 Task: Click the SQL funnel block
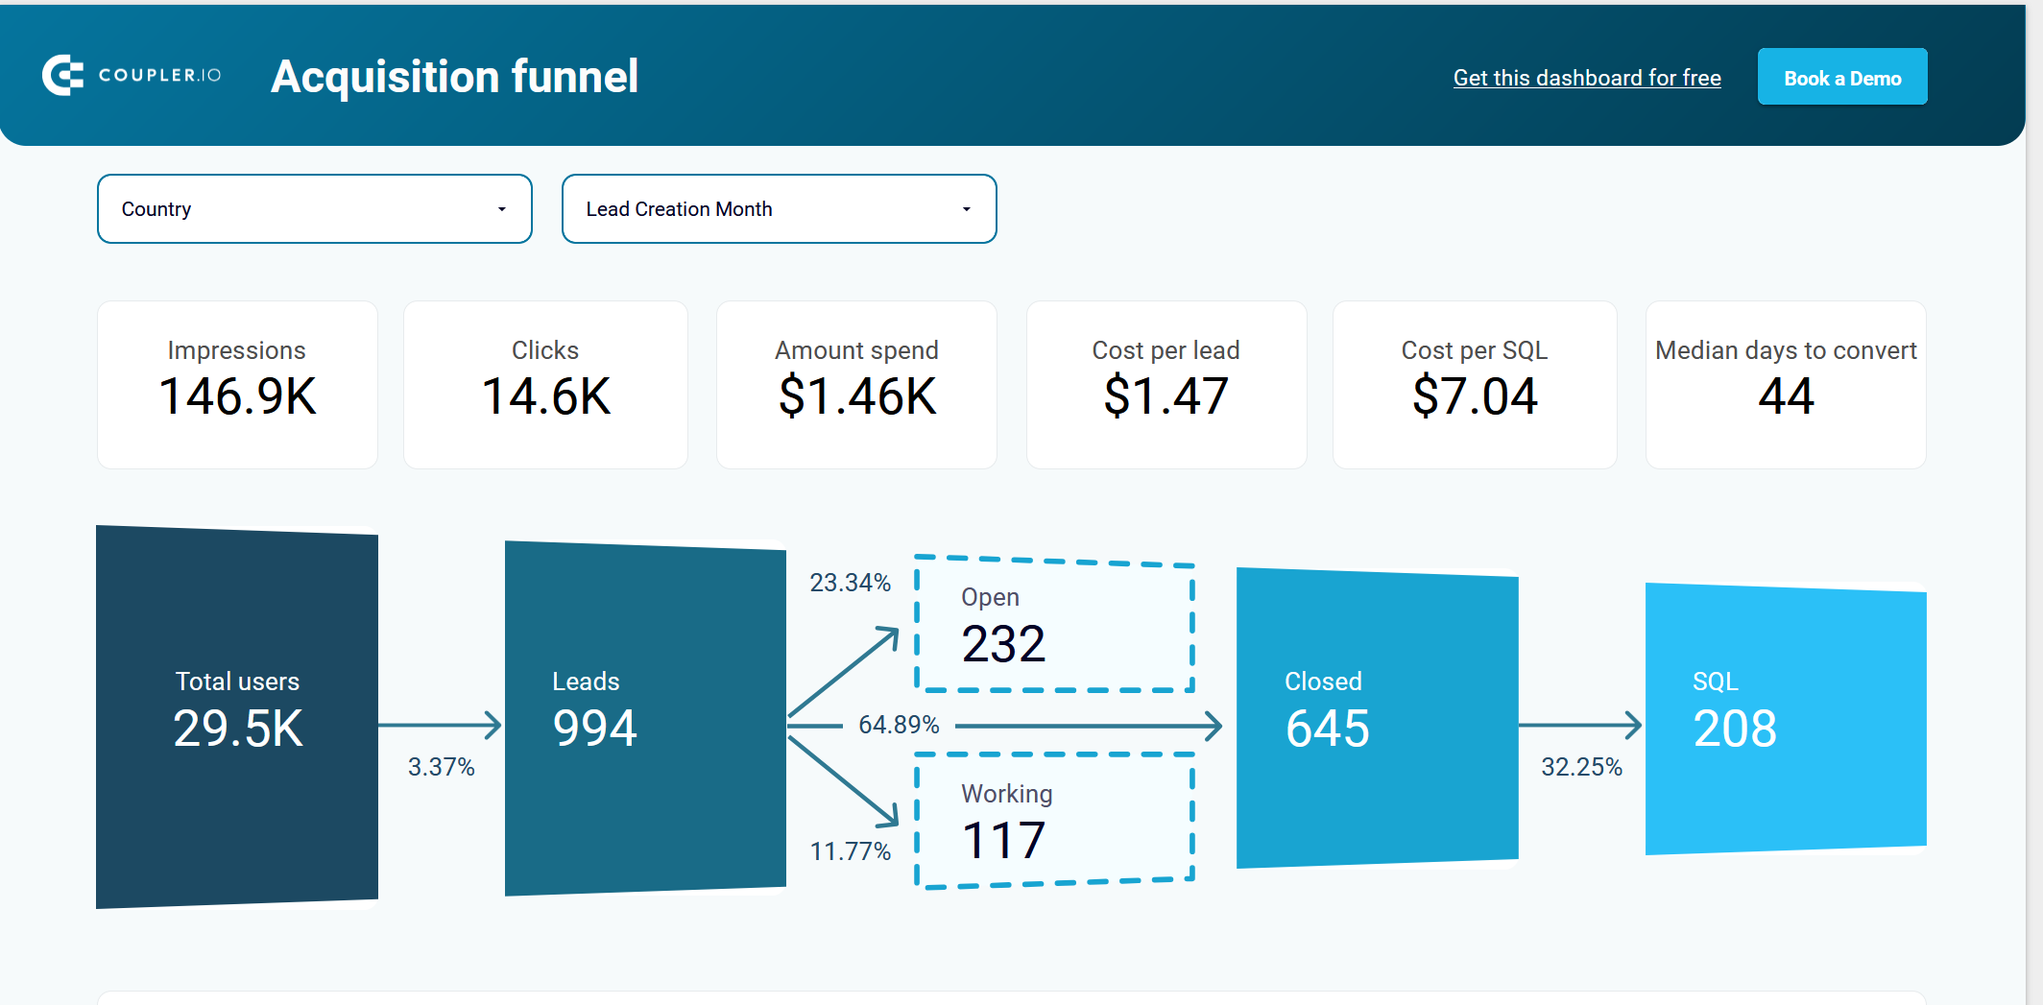tap(1786, 719)
